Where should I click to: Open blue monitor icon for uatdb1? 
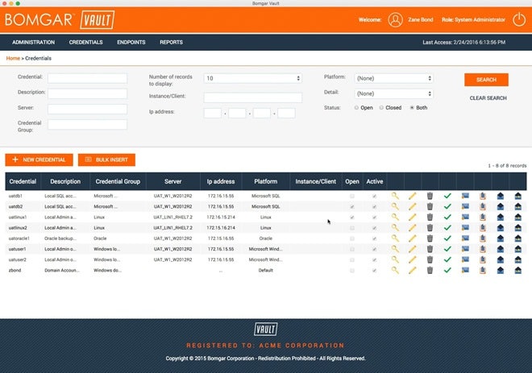[465, 196]
